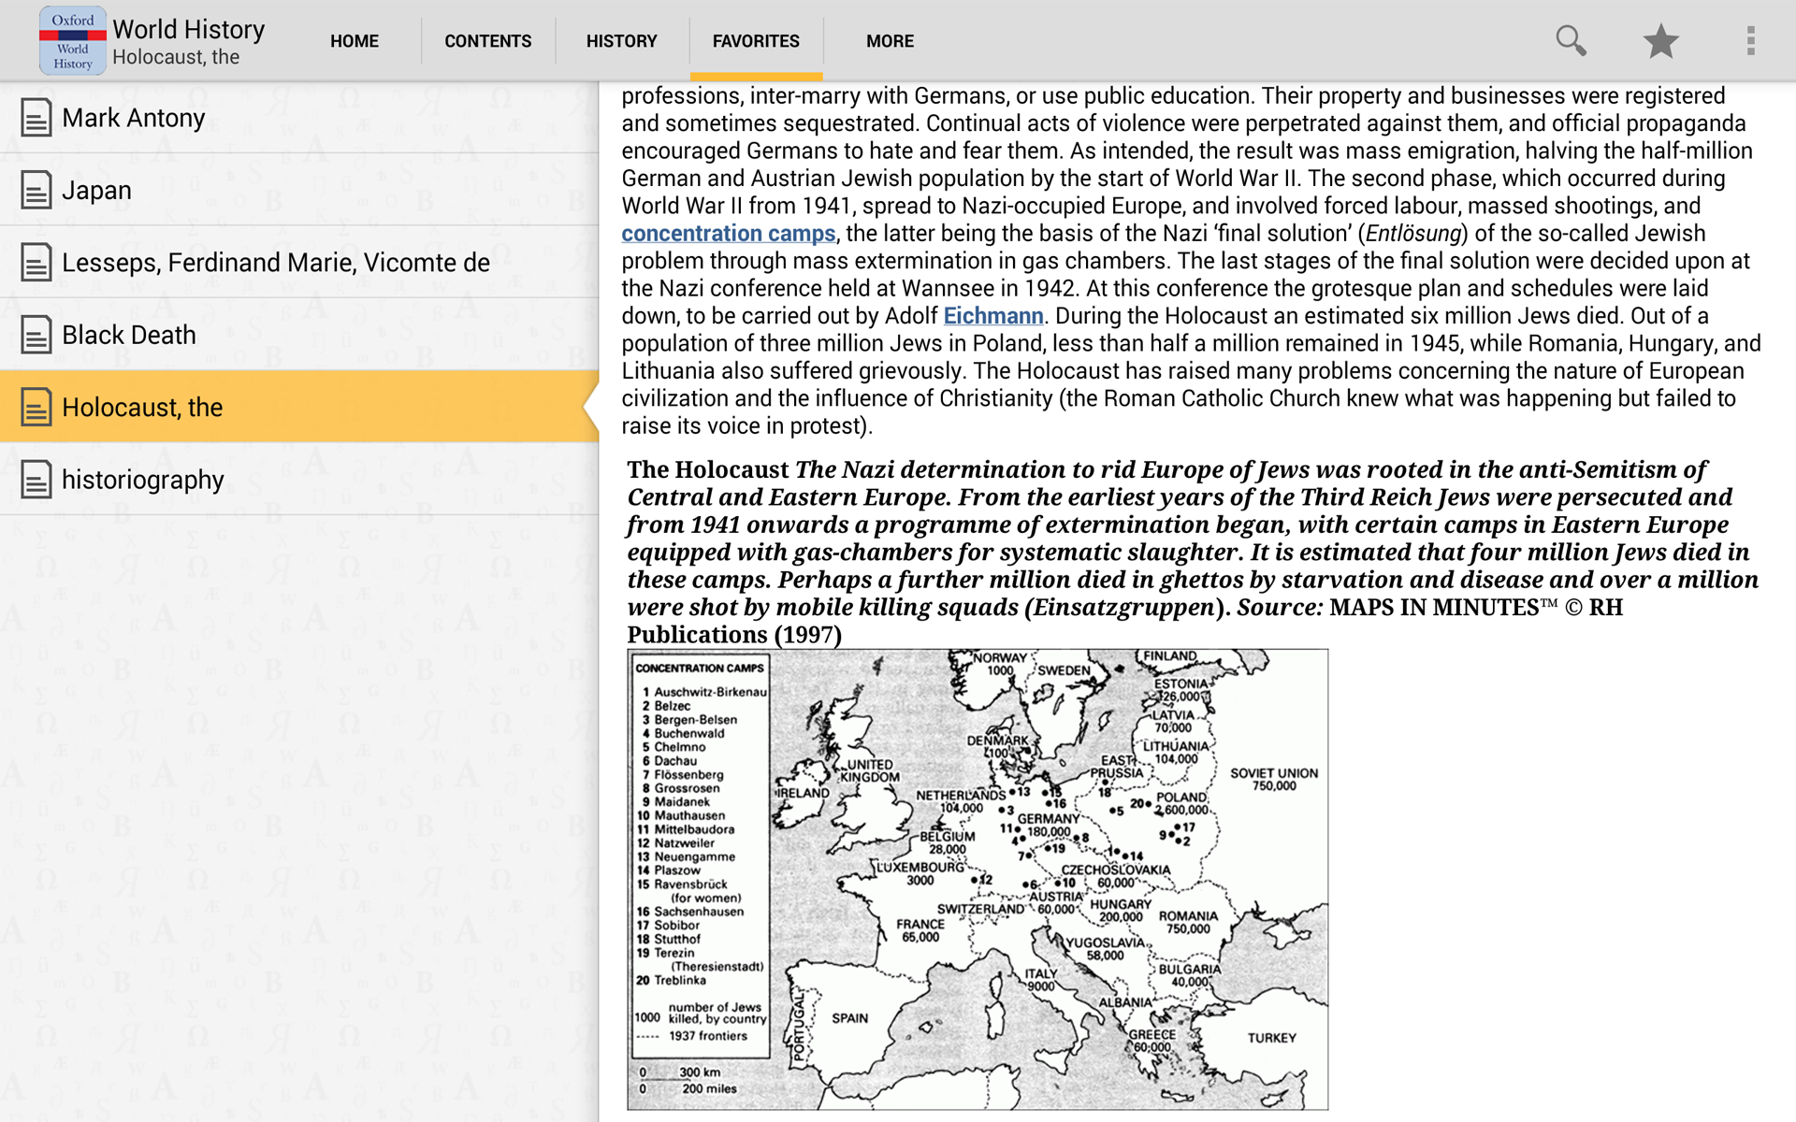Select the Black Death favorites entry

pos(128,334)
